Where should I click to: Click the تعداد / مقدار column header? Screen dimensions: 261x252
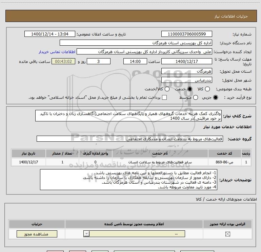[x=62, y=153]
